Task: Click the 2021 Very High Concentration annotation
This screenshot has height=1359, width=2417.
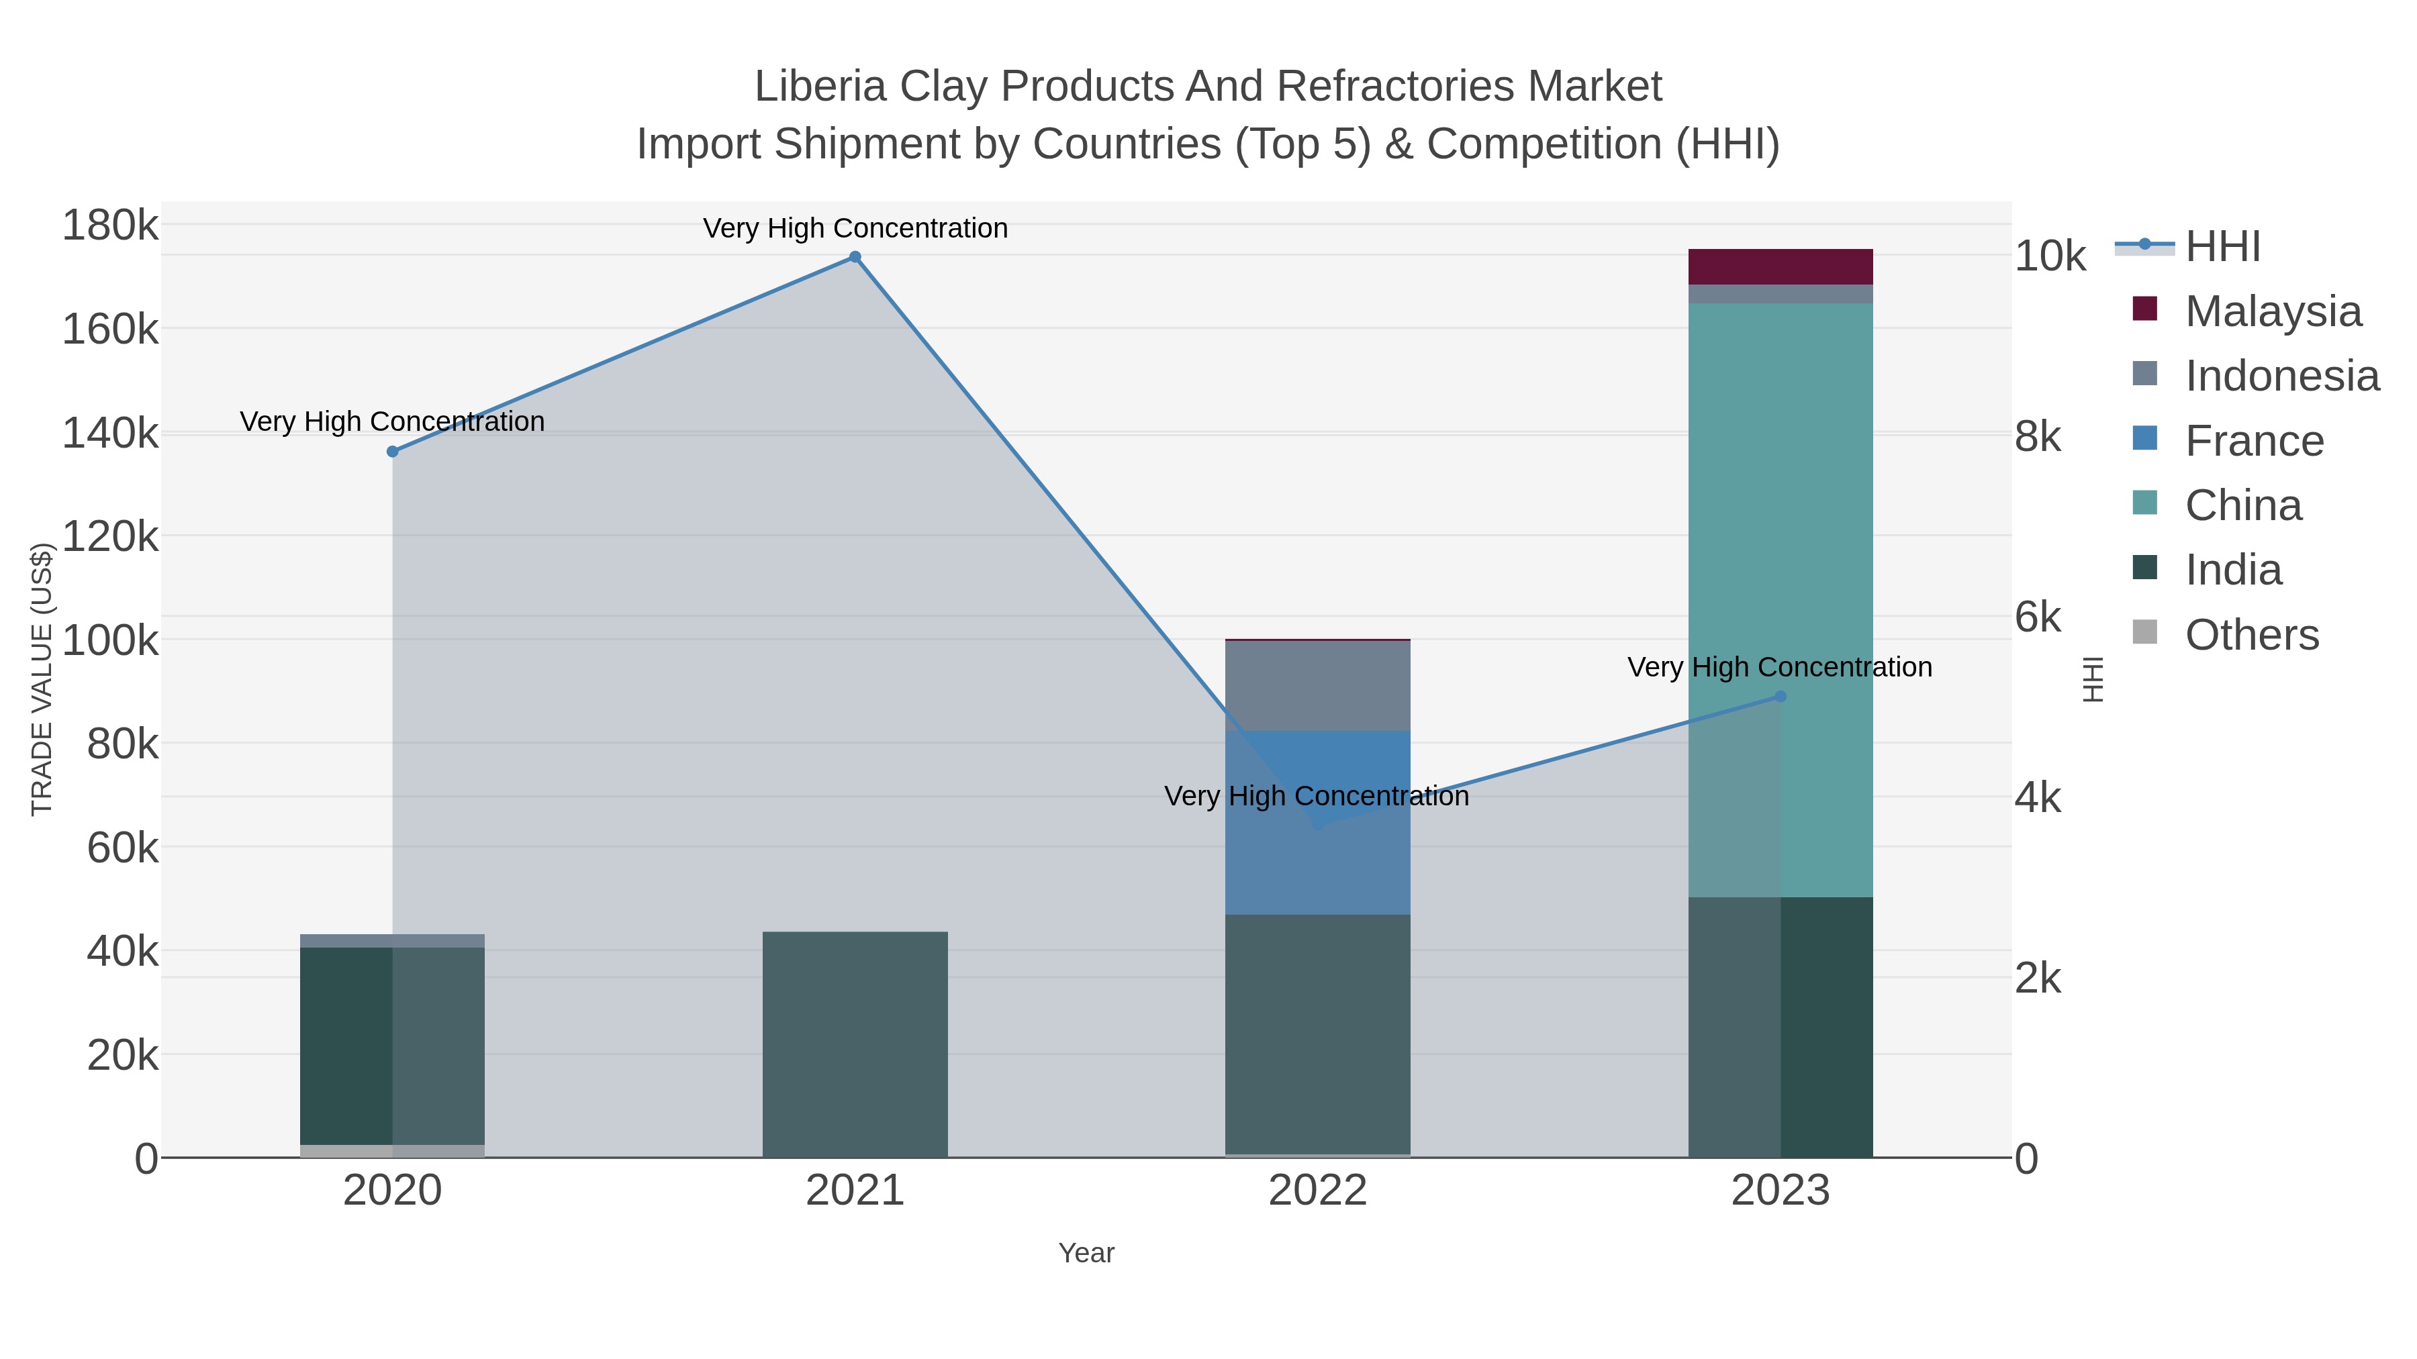Action: 855,228
